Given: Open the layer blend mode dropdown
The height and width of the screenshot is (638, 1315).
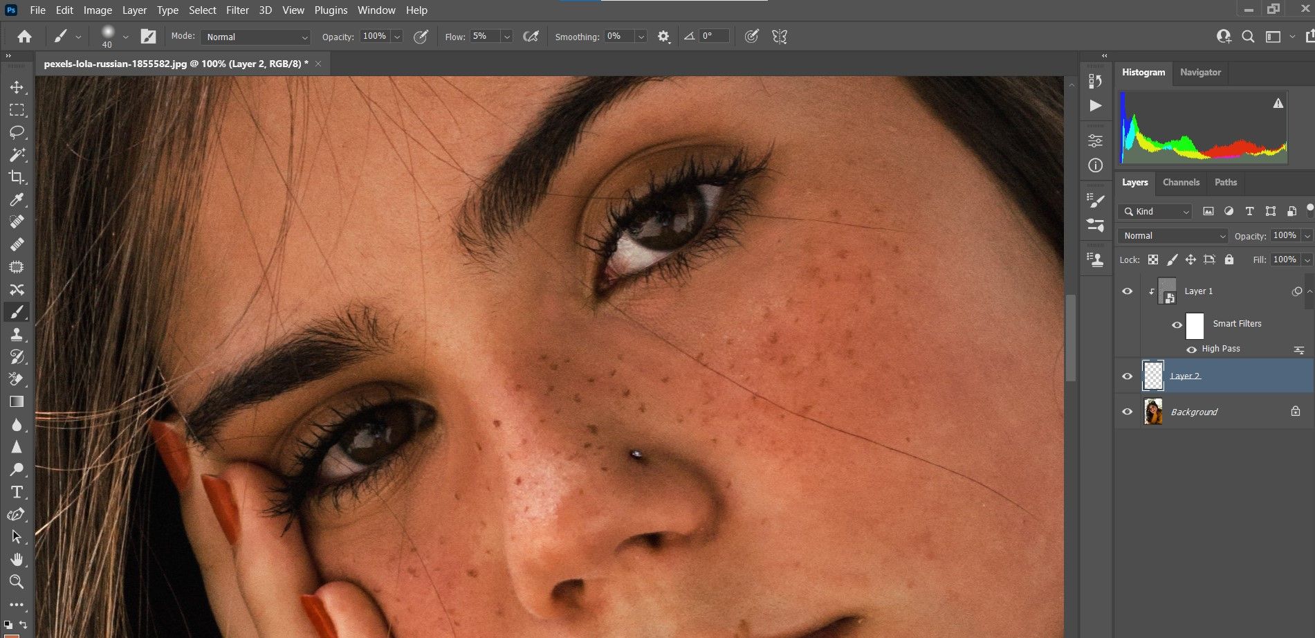Looking at the screenshot, I should (1173, 236).
